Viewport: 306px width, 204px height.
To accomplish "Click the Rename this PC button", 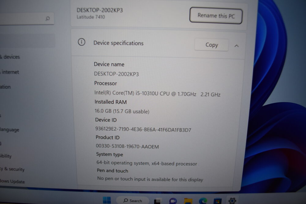I will click(x=216, y=16).
